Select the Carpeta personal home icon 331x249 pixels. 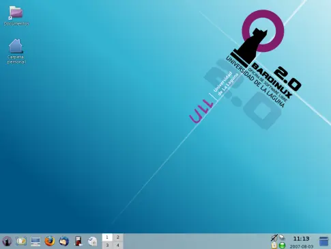click(16, 51)
